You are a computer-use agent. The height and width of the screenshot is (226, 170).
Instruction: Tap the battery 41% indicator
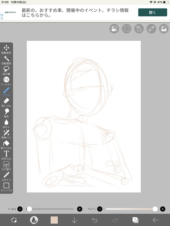163,2
